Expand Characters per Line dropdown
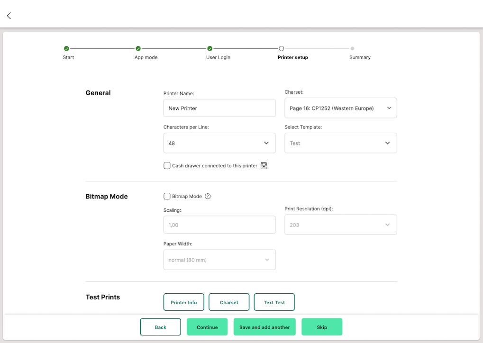Screen dimensions: 483x343 (x=219, y=143)
